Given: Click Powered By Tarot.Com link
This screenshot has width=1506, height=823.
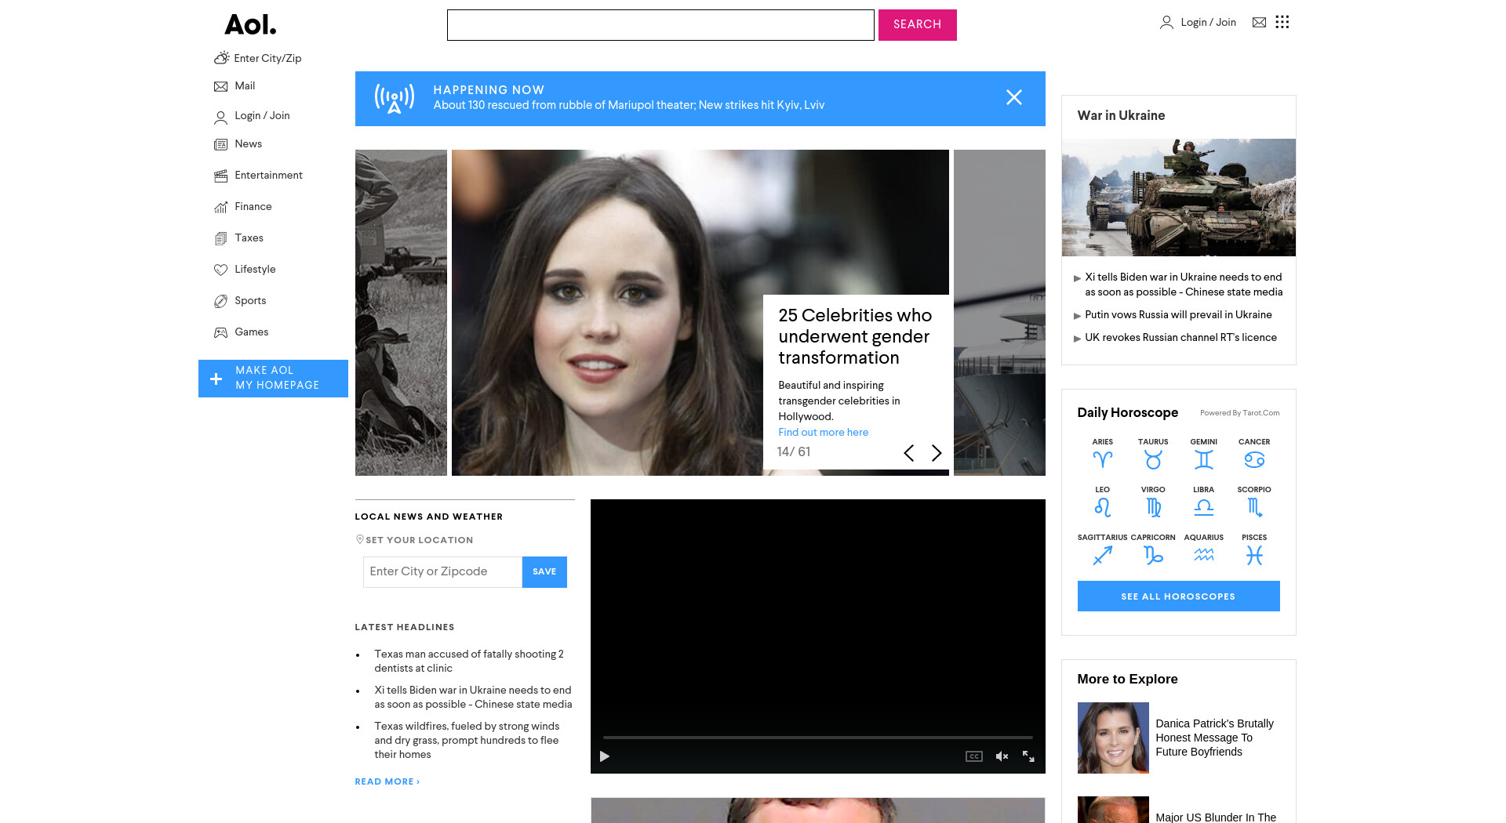Looking at the screenshot, I should point(1239,413).
